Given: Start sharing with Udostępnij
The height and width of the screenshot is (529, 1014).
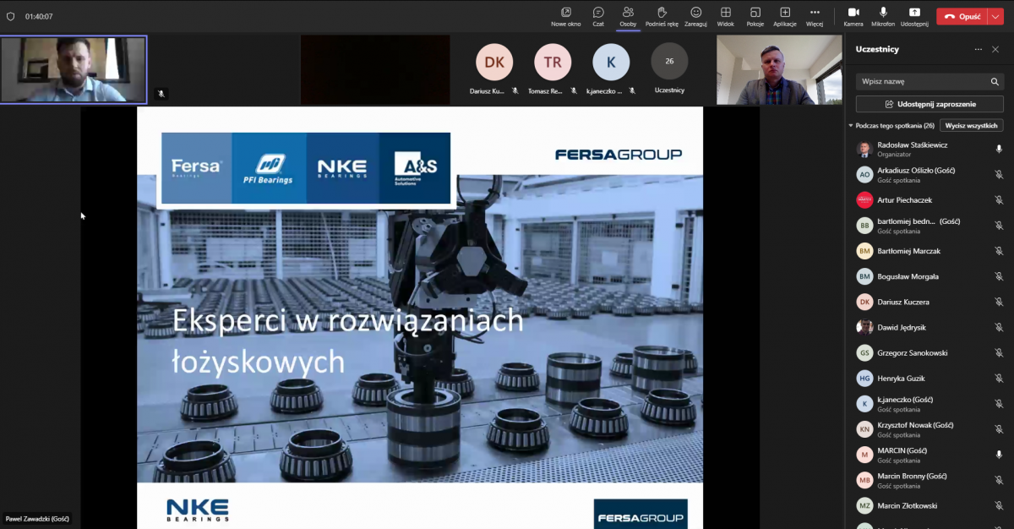Looking at the screenshot, I should coord(914,16).
